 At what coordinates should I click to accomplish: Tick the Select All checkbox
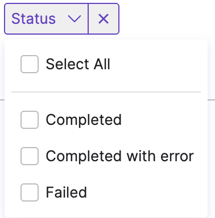pos(30,64)
